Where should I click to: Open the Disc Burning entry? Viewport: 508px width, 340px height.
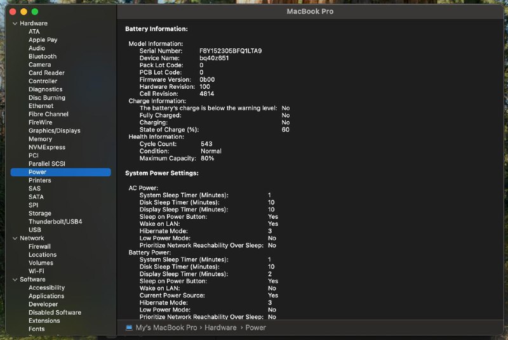click(x=46, y=98)
